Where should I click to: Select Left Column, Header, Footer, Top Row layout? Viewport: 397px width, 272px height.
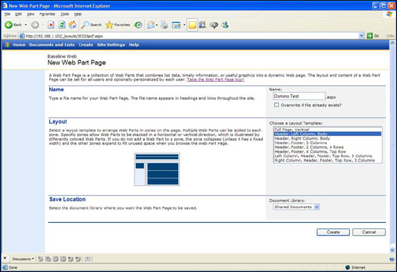pyautogui.click(x=328, y=156)
